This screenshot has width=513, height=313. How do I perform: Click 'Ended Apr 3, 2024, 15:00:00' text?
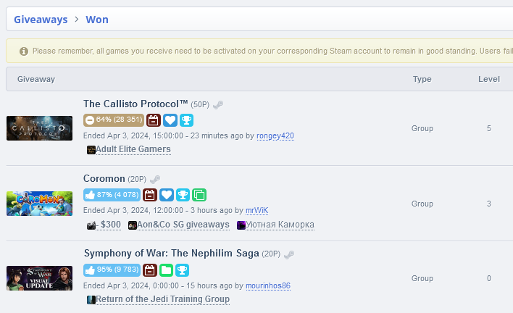tap(133, 135)
